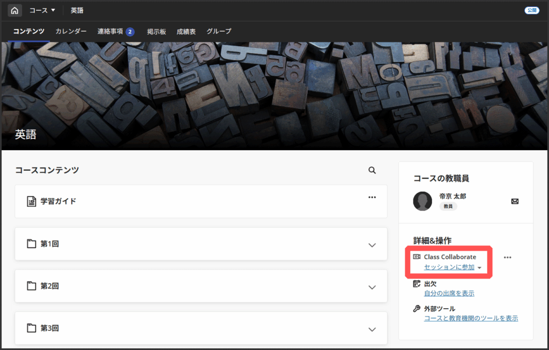Open the セッションに参加 dropdown link
549x350 pixels.
(452, 267)
